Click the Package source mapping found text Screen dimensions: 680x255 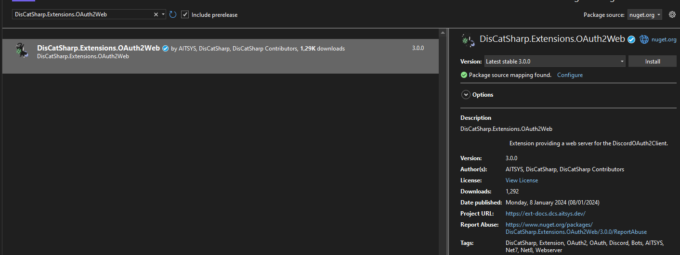pyautogui.click(x=510, y=75)
